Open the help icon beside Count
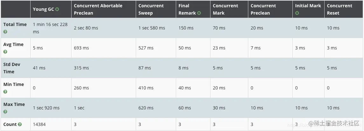Image resolution: width=364 pixels, height=131 pixels. (x=20, y=124)
